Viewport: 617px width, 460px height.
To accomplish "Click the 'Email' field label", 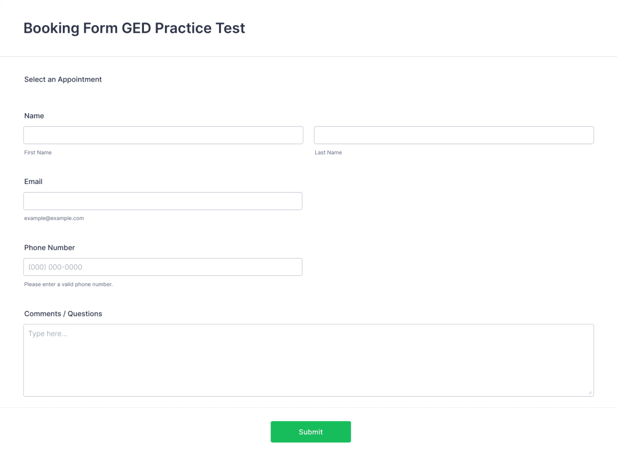I will (33, 182).
